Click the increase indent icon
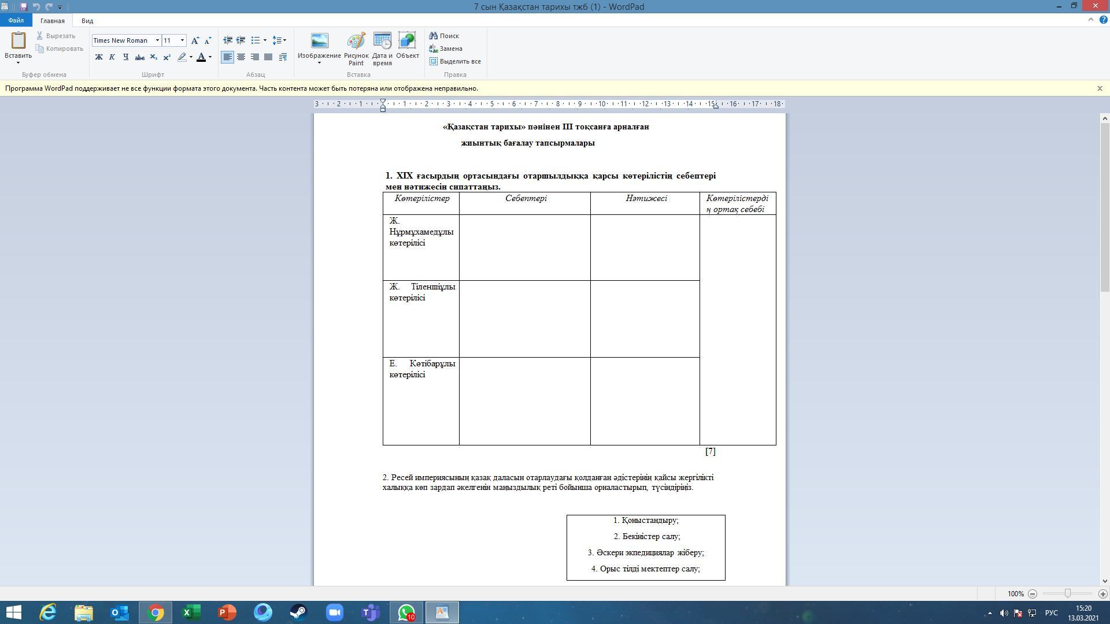The height and width of the screenshot is (624, 1110). point(241,40)
